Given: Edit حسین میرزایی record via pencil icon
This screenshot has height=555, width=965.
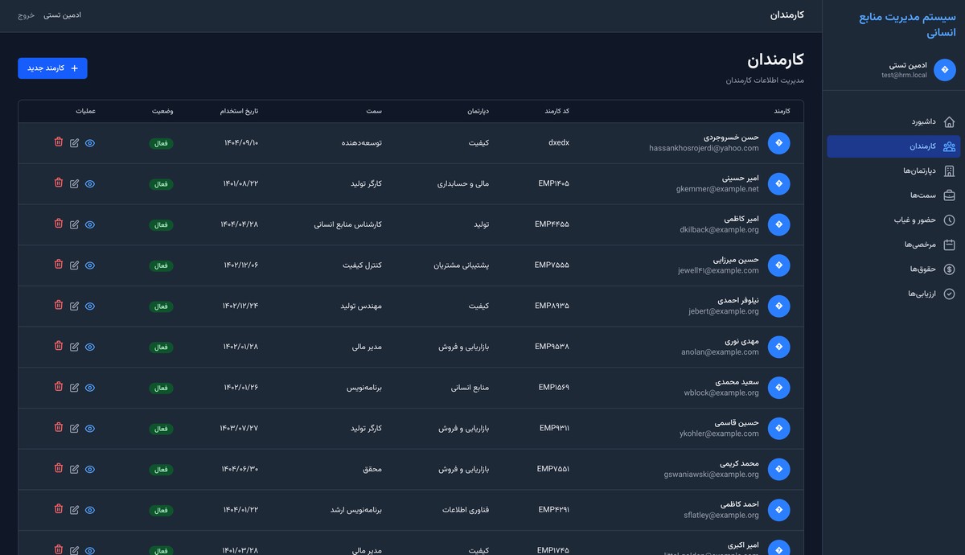Looking at the screenshot, I should (x=75, y=265).
